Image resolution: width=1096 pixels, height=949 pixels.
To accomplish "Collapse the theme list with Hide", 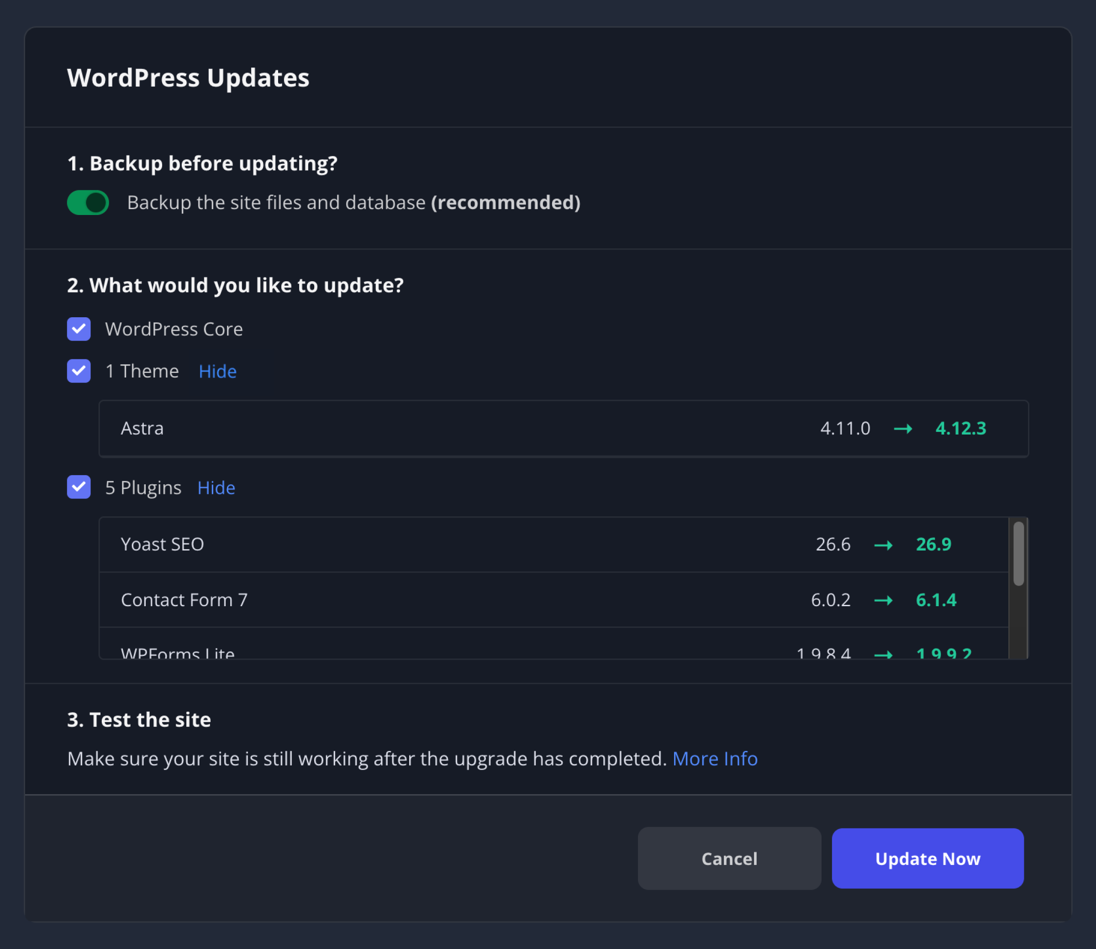I will tap(217, 371).
